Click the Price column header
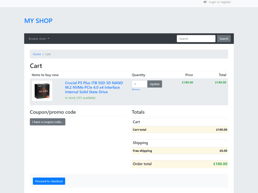 (x=189, y=75)
